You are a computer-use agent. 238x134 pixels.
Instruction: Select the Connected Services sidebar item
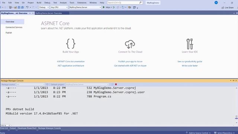tap(14, 27)
